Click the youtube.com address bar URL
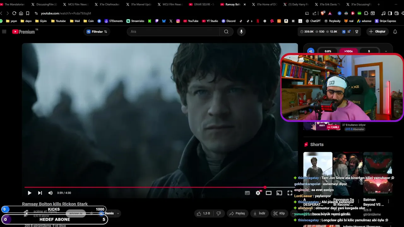The image size is (404, 227). [66, 13]
